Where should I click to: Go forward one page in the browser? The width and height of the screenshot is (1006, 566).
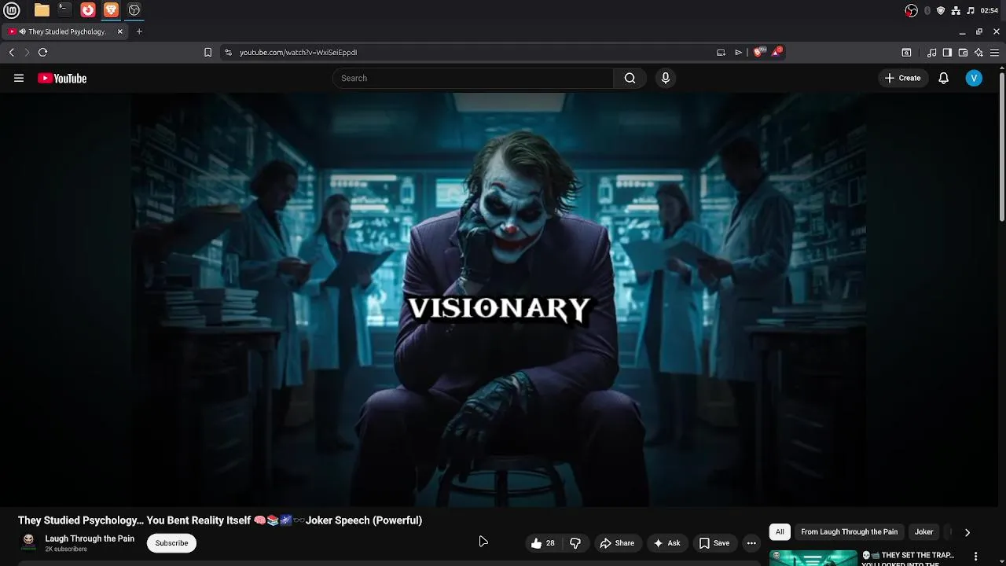coord(27,52)
